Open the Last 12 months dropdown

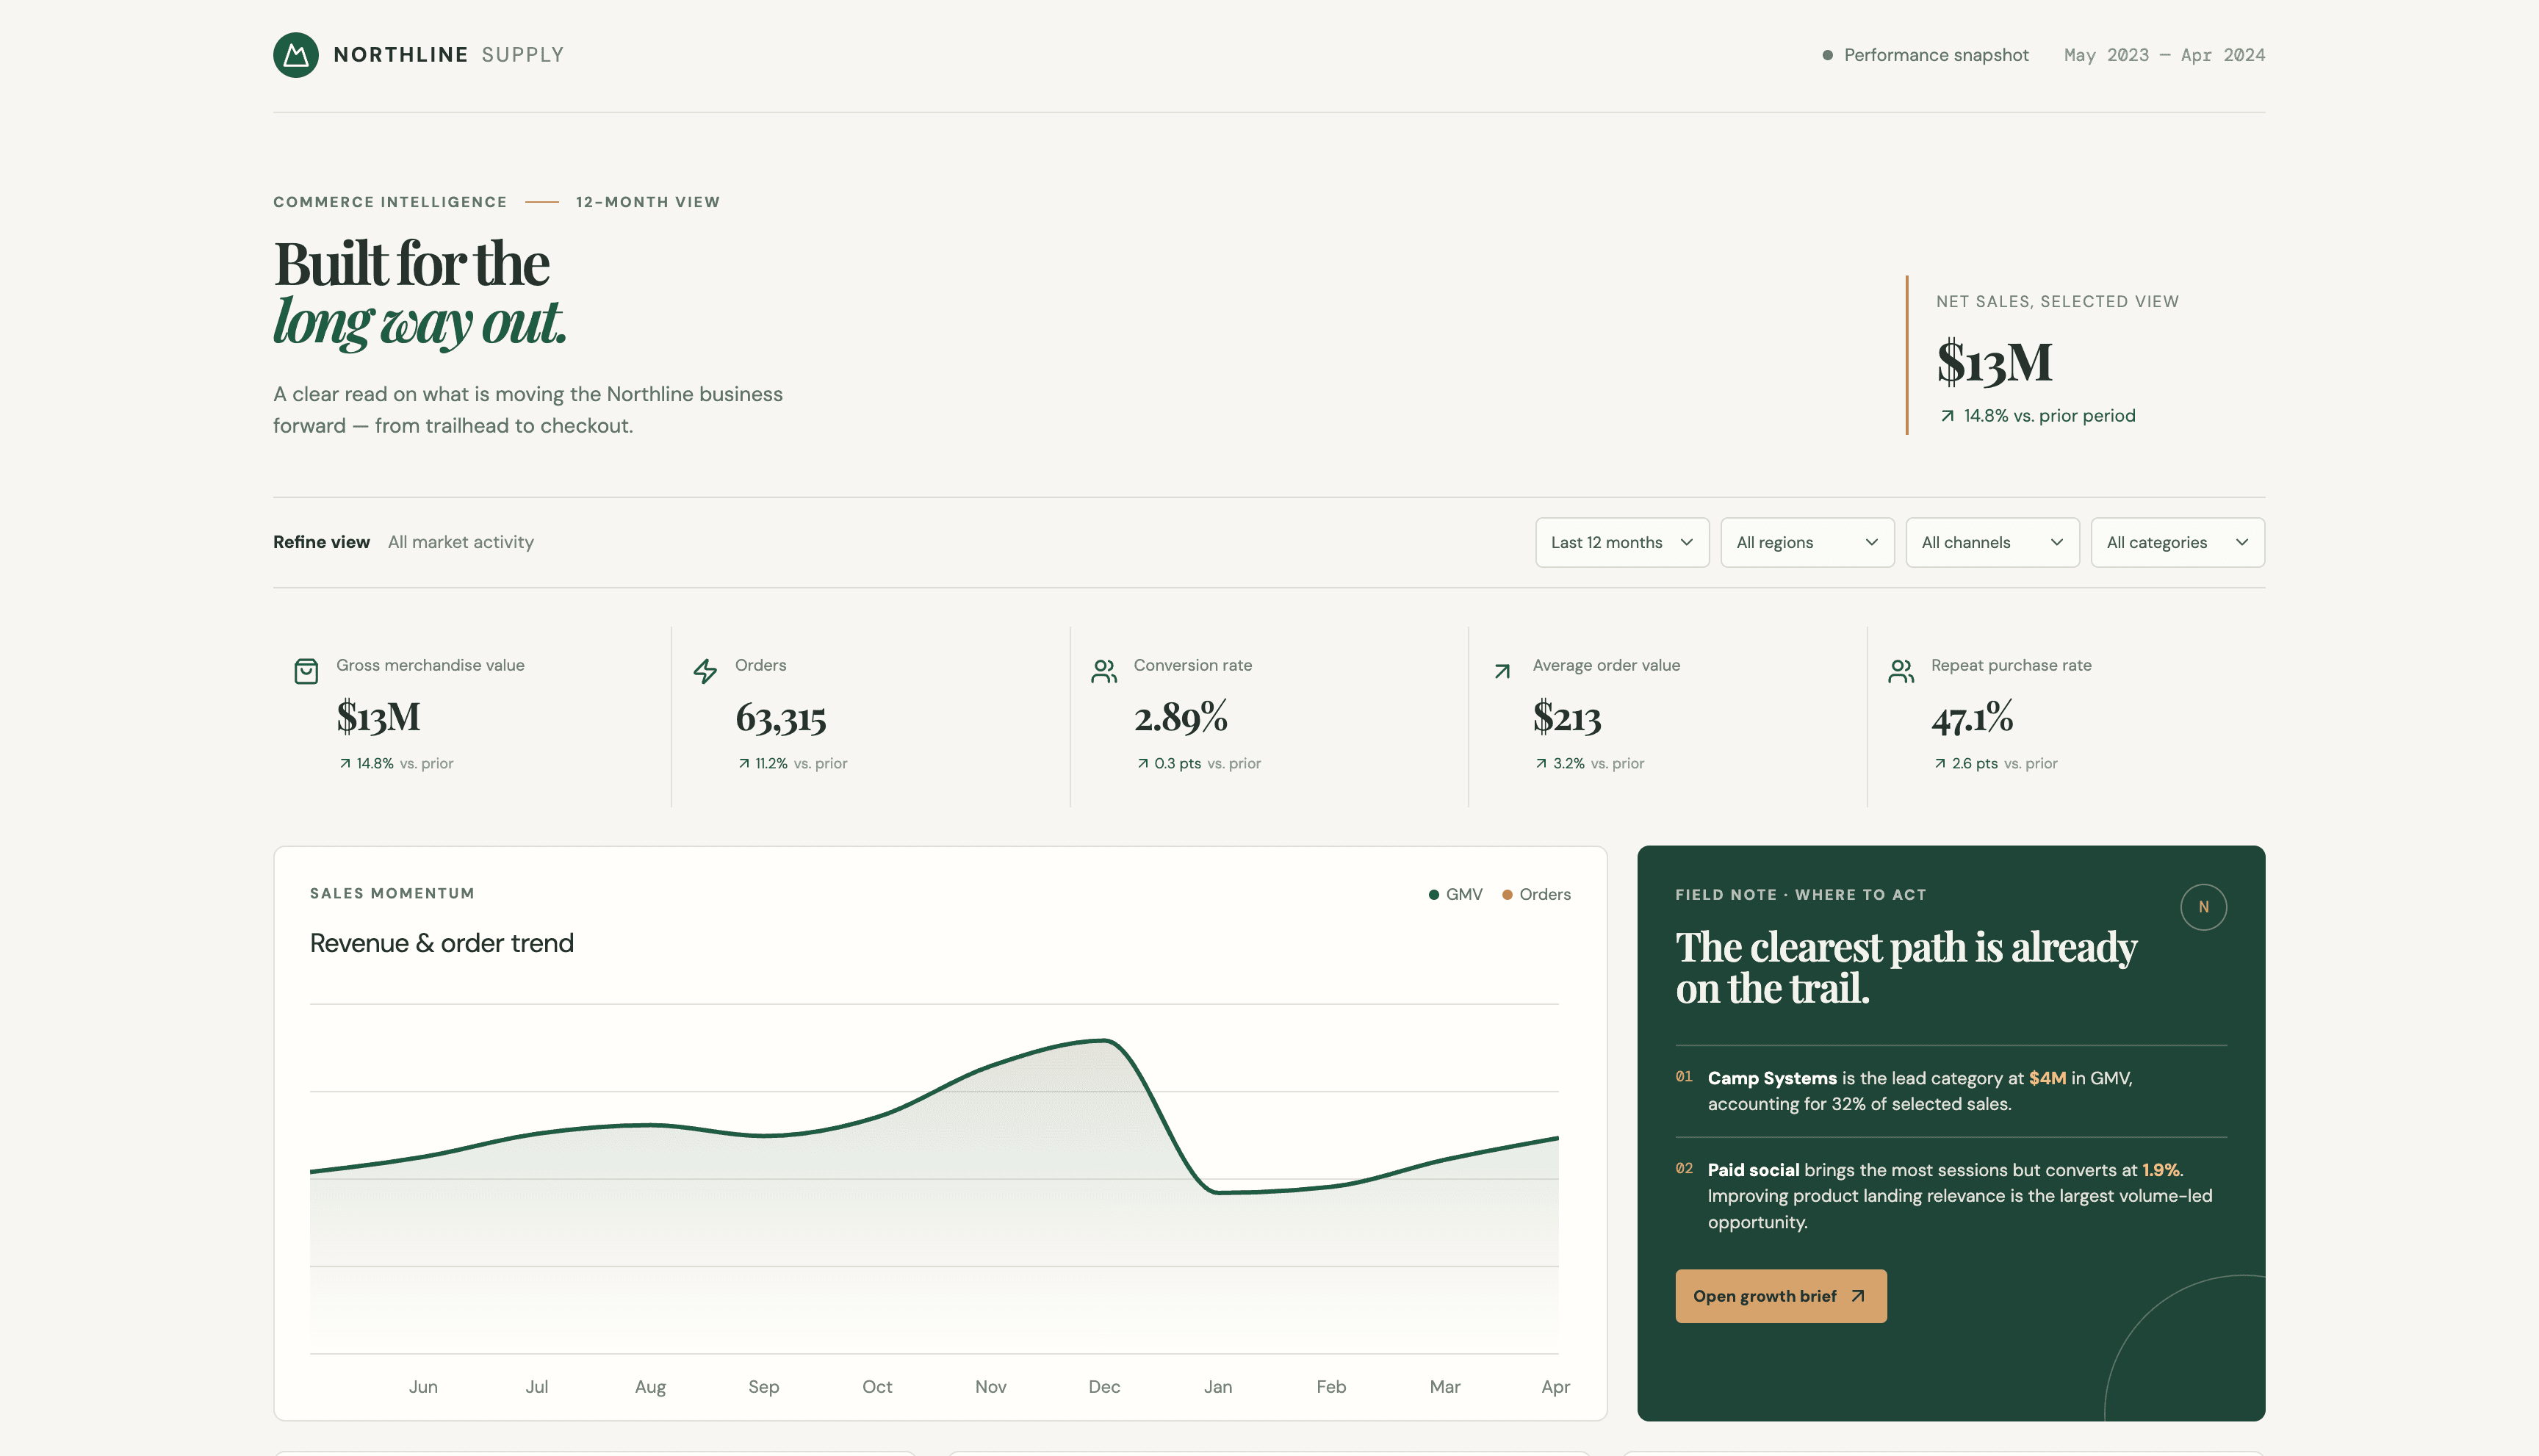[x=1622, y=542]
